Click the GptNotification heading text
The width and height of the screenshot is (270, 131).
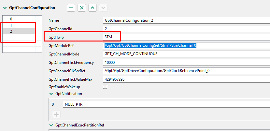click(69, 94)
